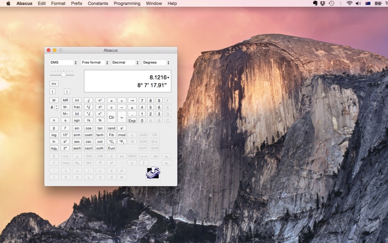Click the Fib Fibonacci key

112,135
